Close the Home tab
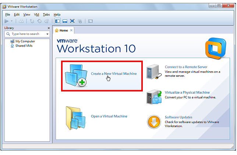Screen dimensions: 237x155 pyautogui.click(x=71, y=30)
